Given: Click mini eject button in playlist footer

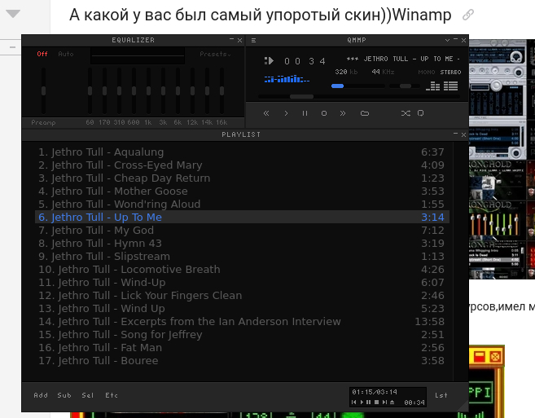Looking at the screenshot, I should coord(392,403).
